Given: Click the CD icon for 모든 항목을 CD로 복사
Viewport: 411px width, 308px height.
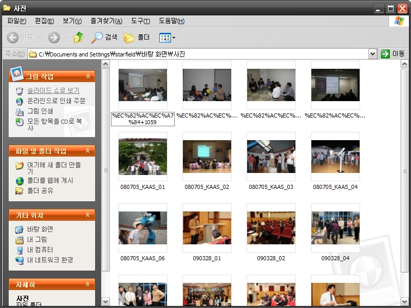Looking at the screenshot, I should [20, 122].
